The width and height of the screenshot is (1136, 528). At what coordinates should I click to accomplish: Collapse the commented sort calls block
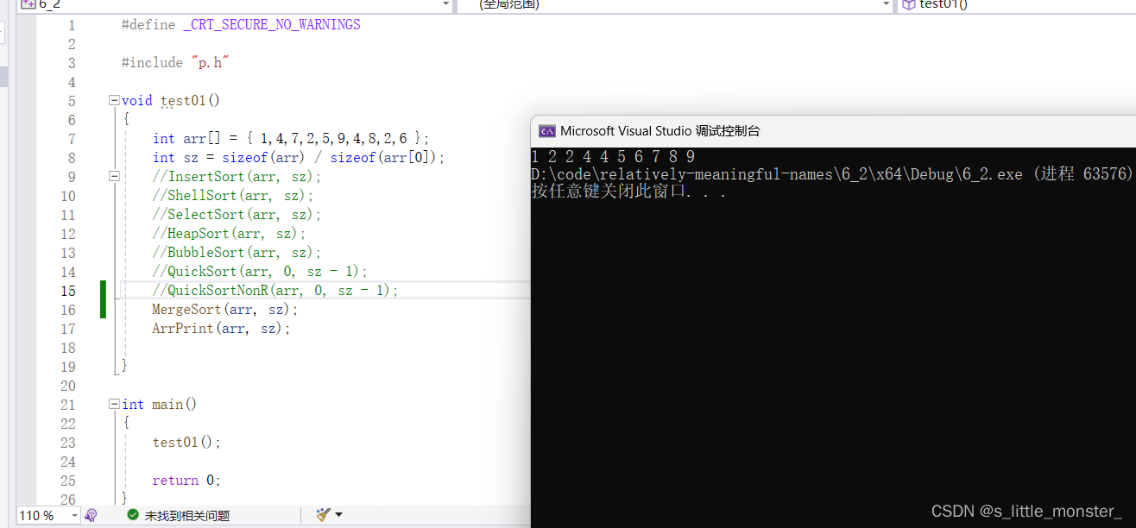pos(114,176)
